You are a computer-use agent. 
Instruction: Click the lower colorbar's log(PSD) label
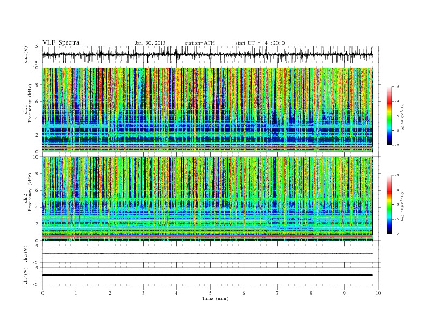[403, 207]
